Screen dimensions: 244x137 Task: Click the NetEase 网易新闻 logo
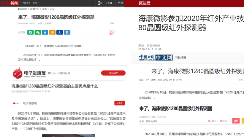pos(9,3)
